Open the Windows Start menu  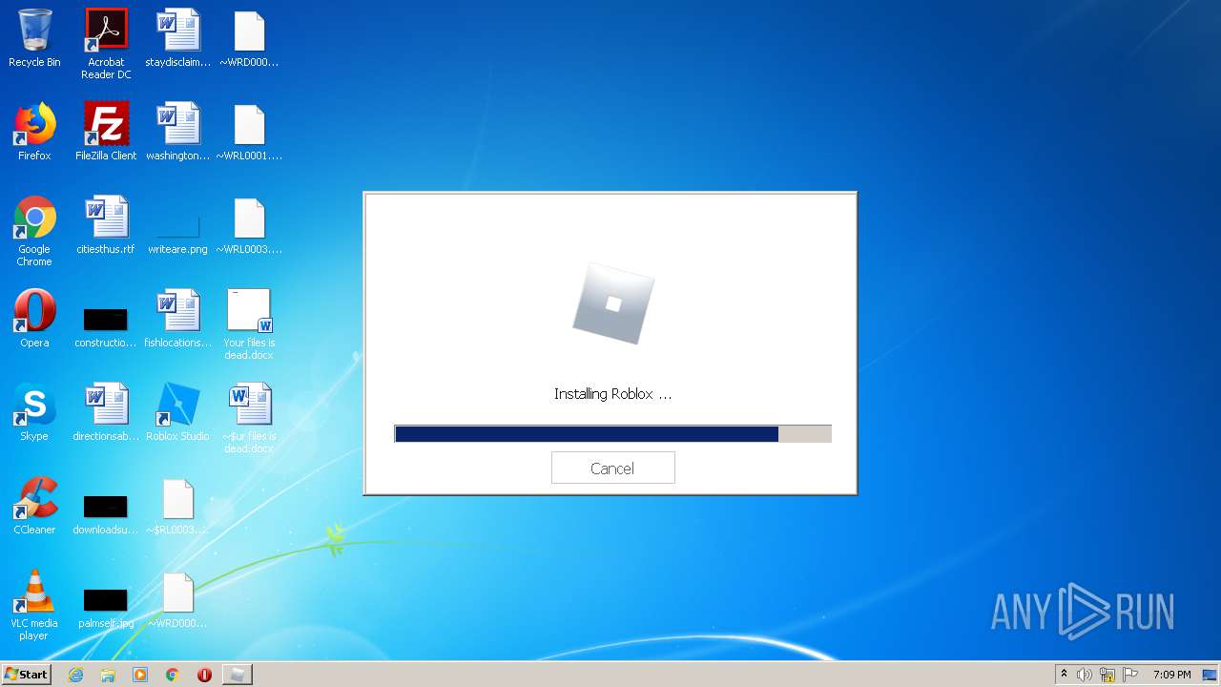point(26,674)
